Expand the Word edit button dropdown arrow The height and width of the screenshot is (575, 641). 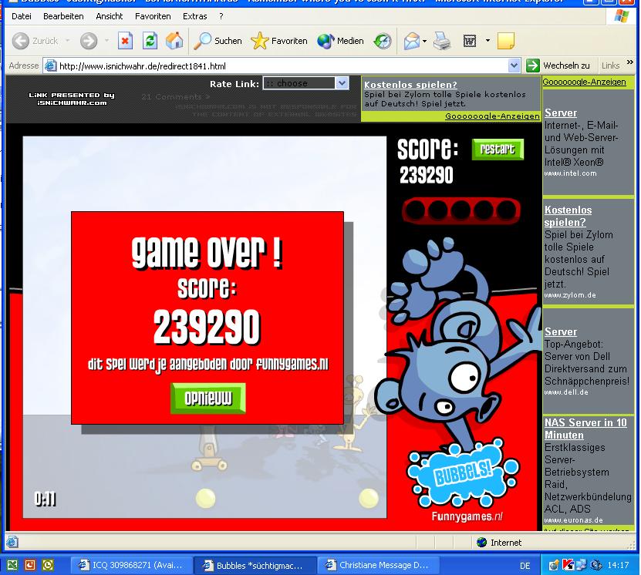pos(487,41)
